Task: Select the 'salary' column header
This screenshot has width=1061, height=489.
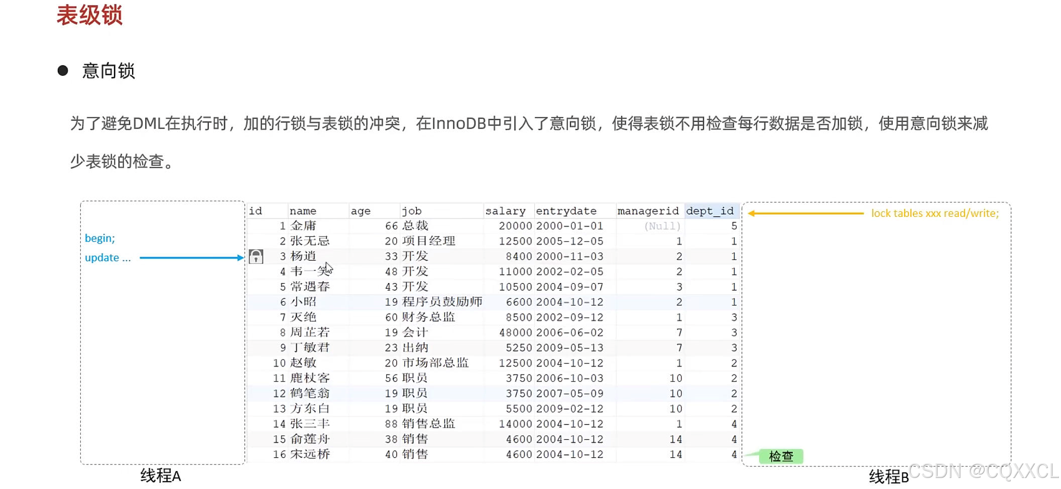Action: coord(505,211)
